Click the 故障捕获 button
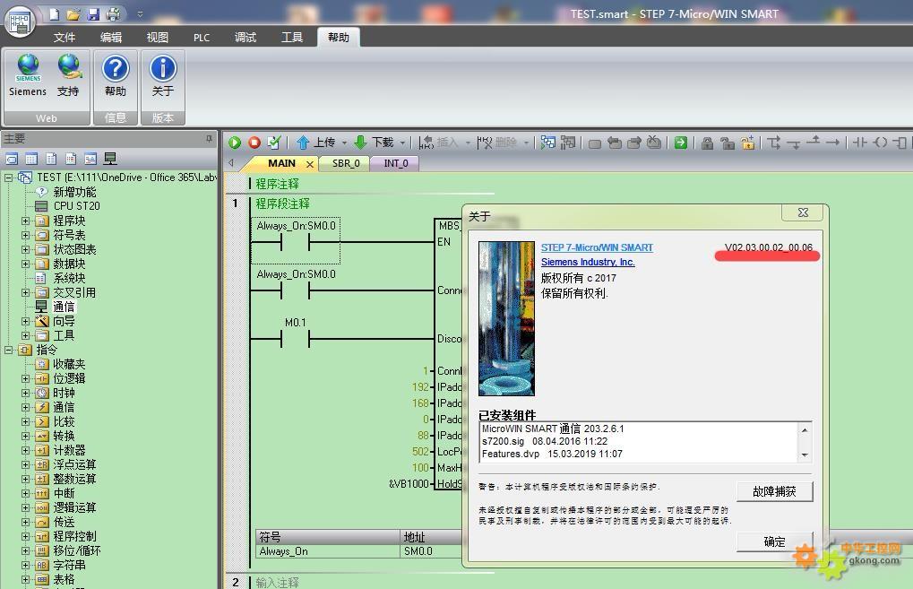The height and width of the screenshot is (589, 913). [774, 491]
